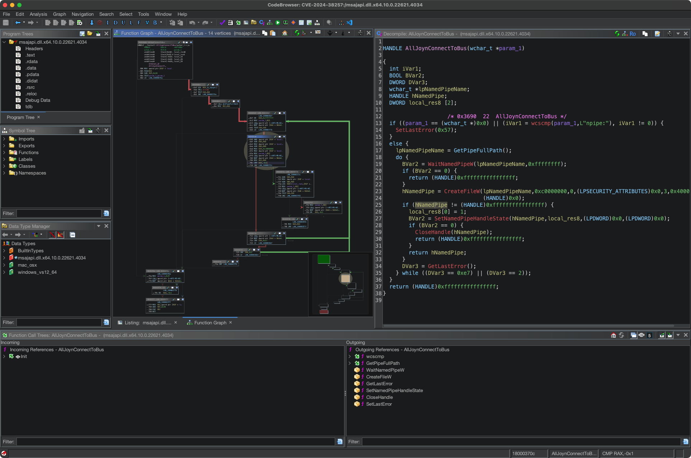Open Data Type Manager toolbar icon
This screenshot has height=458, width=691.
click(254, 23)
